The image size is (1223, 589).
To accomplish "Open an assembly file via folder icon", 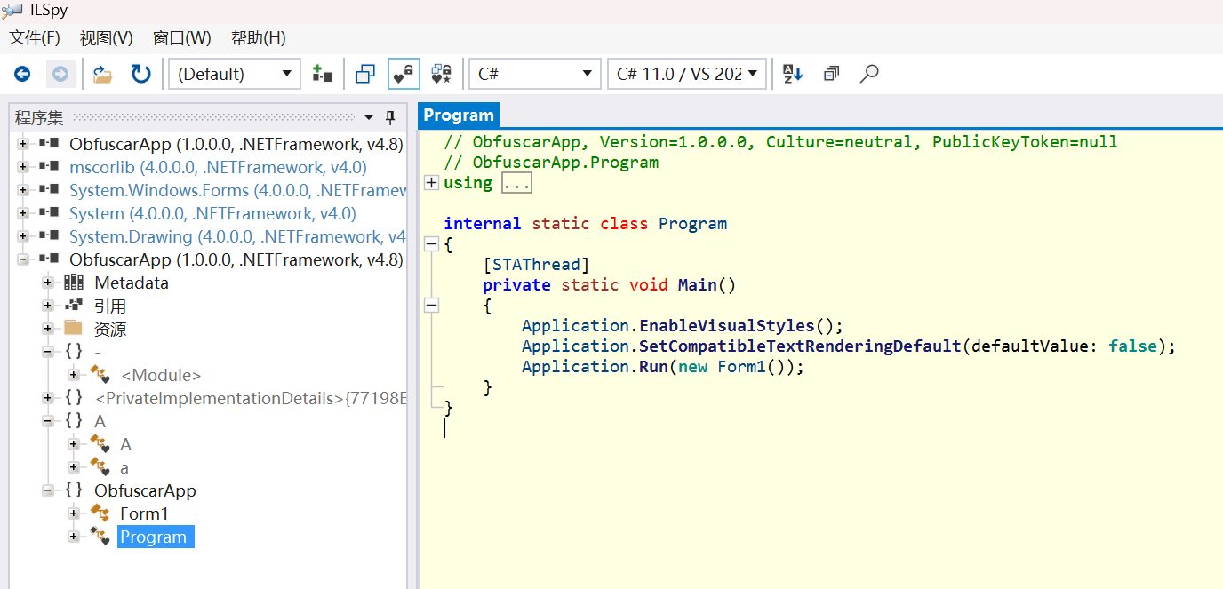I will 103,74.
